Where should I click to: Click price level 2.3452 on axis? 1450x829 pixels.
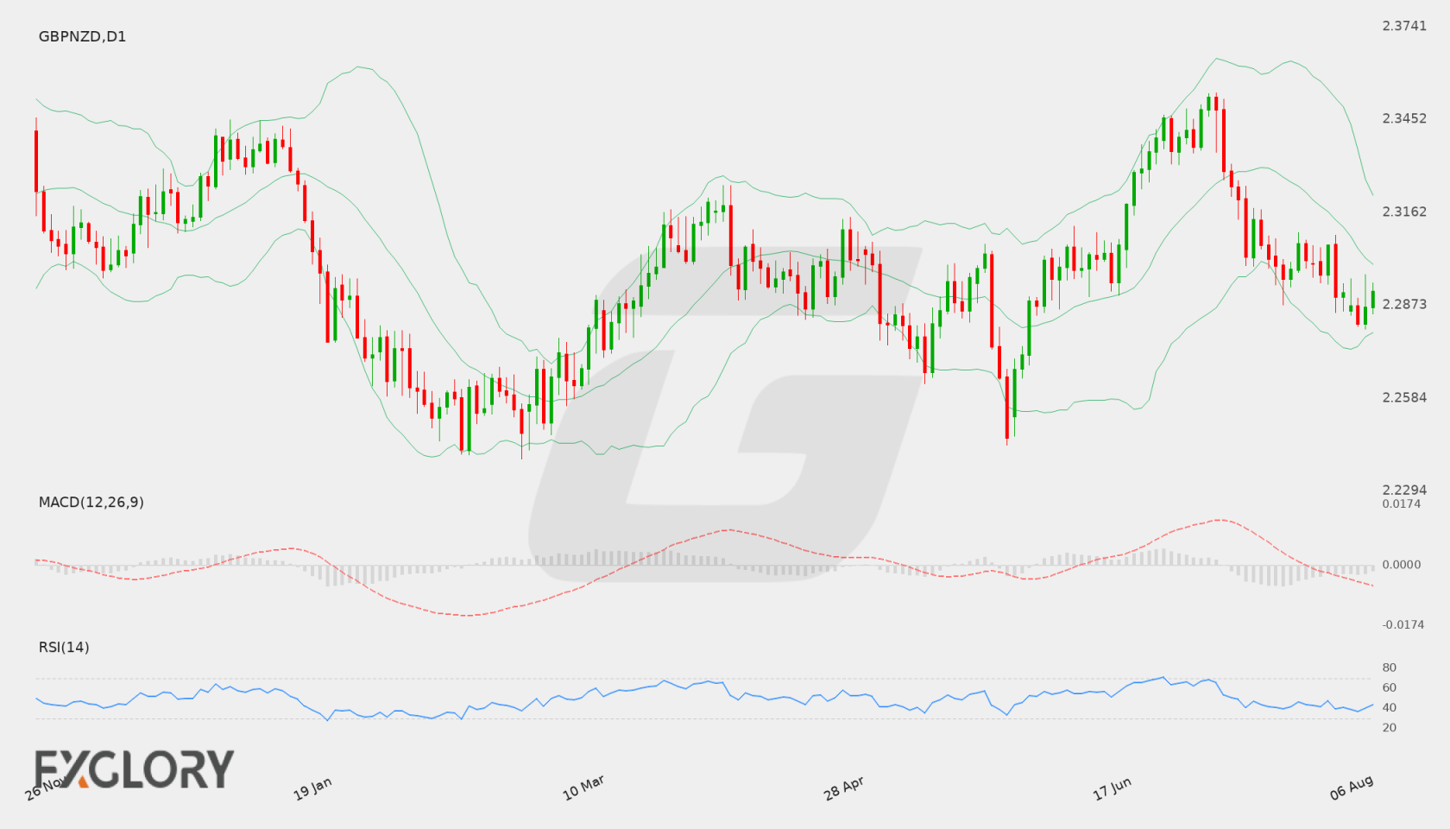click(1404, 118)
